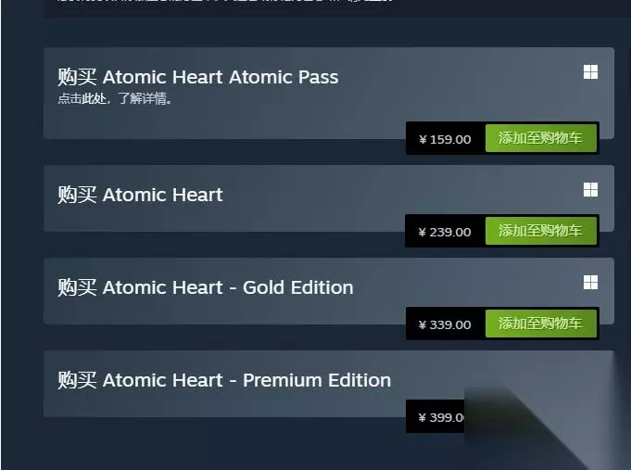Add base Atomic Heart game to cart
The width and height of the screenshot is (631, 470).
pyautogui.click(x=540, y=231)
